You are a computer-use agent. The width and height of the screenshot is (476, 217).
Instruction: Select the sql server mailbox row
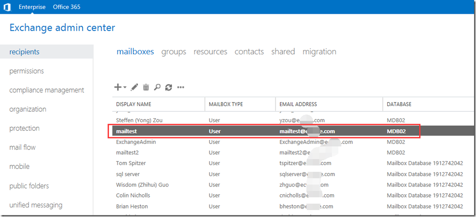click(x=293, y=174)
